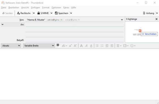Toggle underline text formatting
This screenshot has width=159, height=104.
[91, 46]
